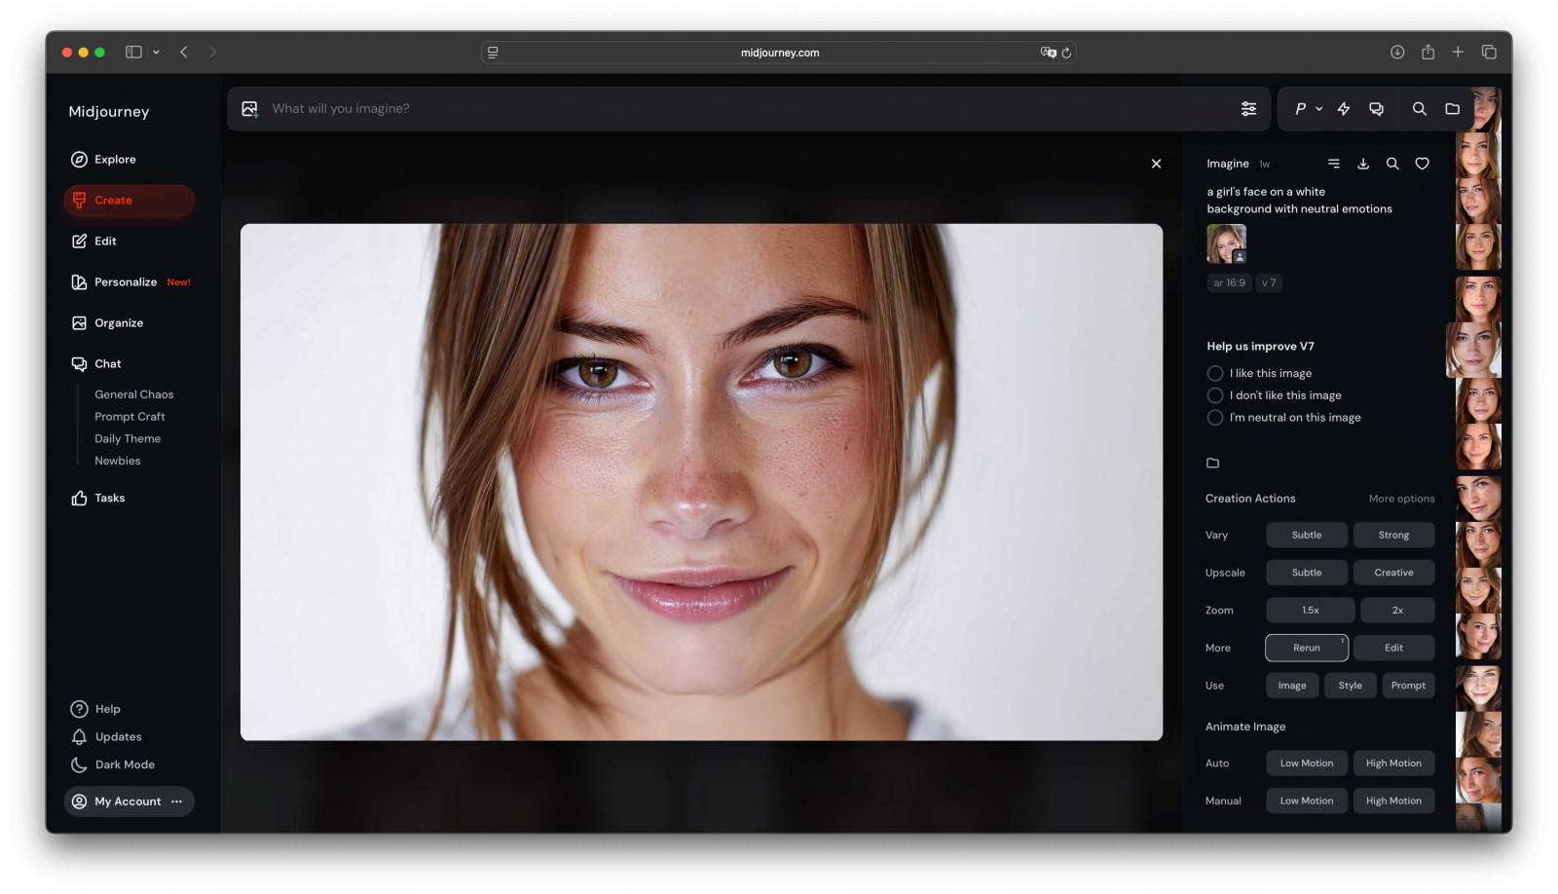1558x894 pixels.
Task: Show Safari tab overview icon
Action: [x=1489, y=53]
